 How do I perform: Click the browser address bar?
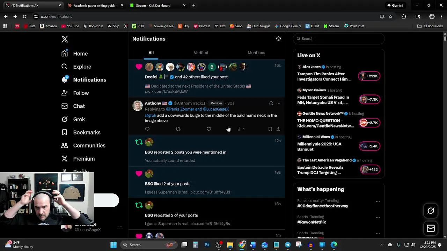click(206, 16)
